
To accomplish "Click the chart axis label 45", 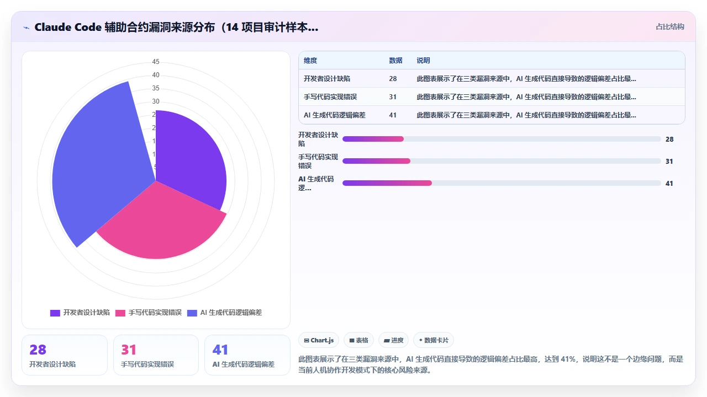I will coord(156,62).
